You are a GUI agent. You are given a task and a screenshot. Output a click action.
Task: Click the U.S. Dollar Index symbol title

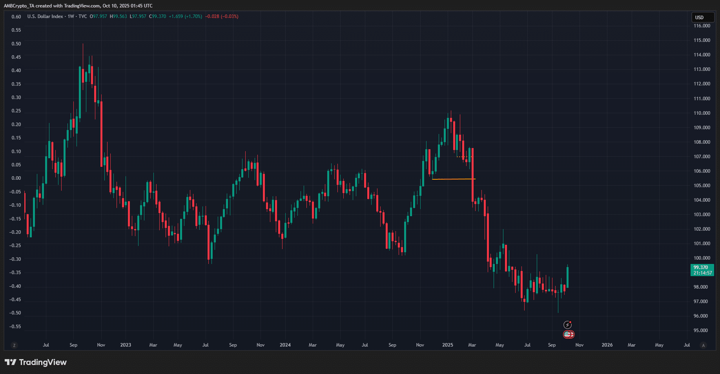coord(45,16)
